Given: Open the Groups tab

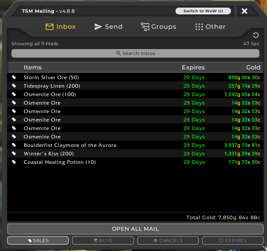Looking at the screenshot, I should click(x=158, y=27).
